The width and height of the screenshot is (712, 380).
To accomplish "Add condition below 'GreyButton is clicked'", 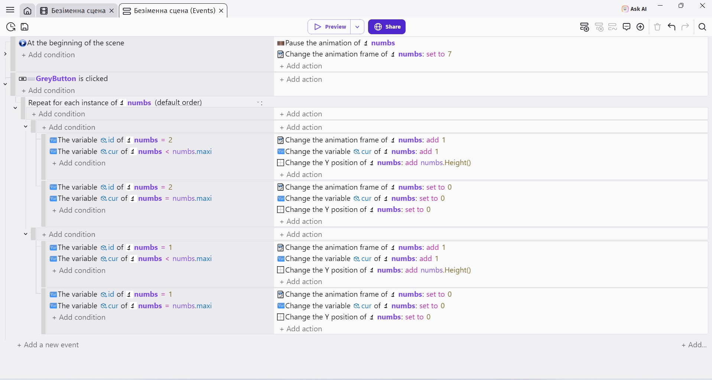I will (48, 91).
